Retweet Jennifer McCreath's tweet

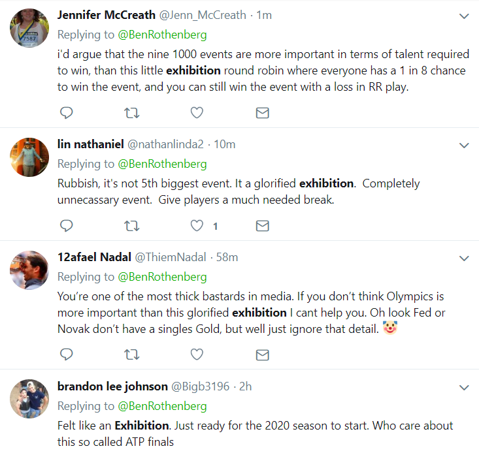point(131,113)
